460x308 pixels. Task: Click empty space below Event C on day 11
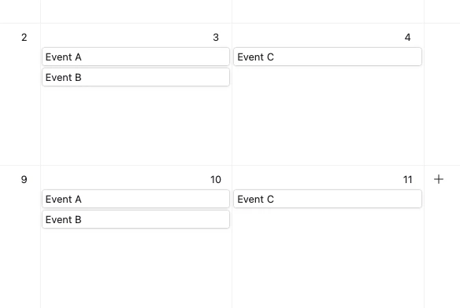(328, 258)
